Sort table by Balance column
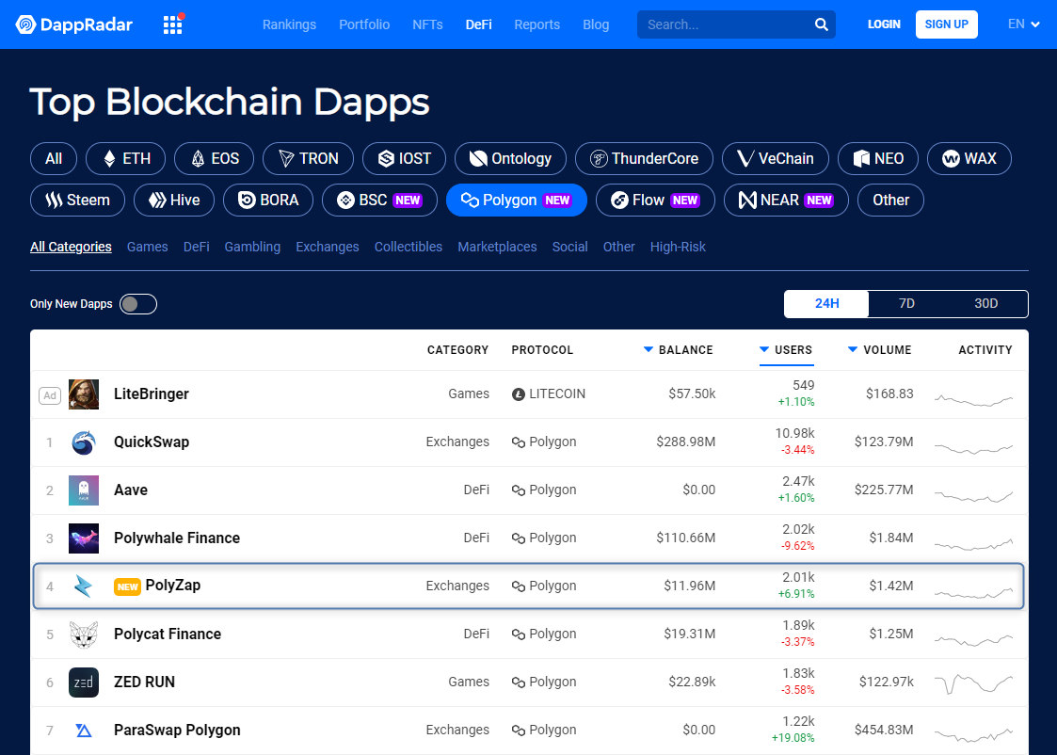 point(678,350)
